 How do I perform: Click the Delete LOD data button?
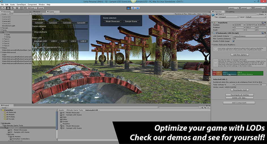(240, 98)
